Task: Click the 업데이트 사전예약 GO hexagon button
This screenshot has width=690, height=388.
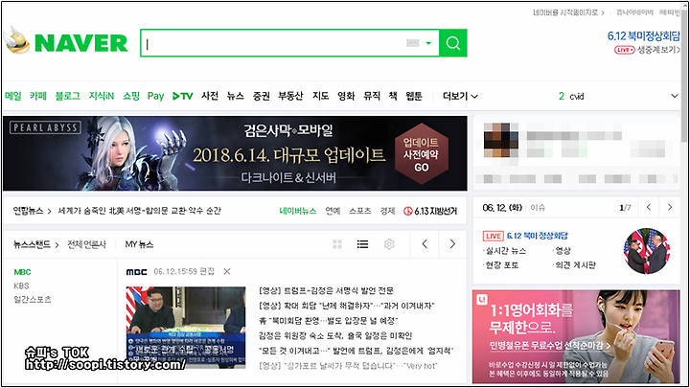Action: pos(421,154)
